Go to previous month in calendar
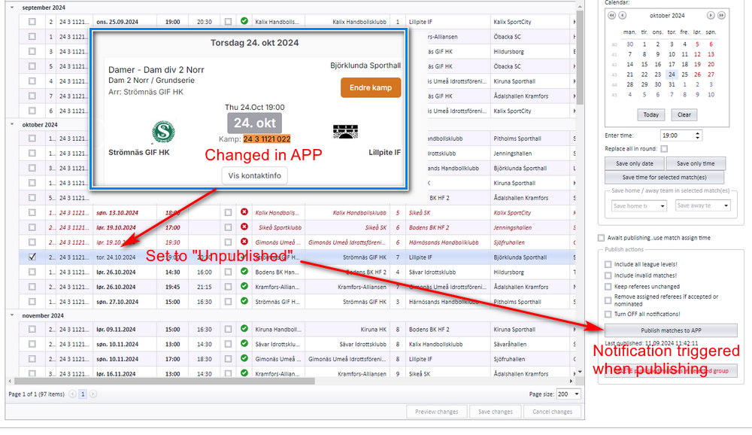 coord(622,15)
